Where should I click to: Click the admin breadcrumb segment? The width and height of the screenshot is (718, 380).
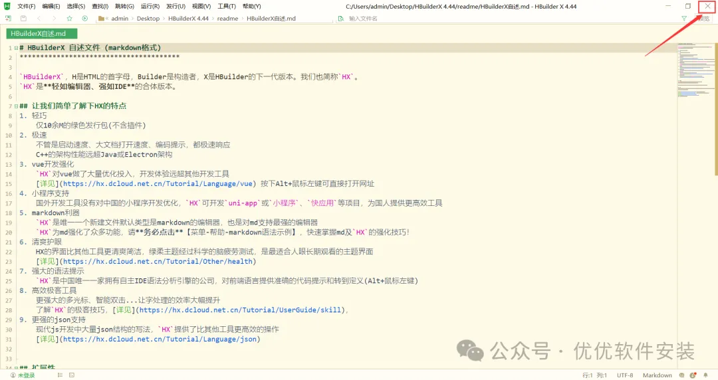click(x=120, y=19)
